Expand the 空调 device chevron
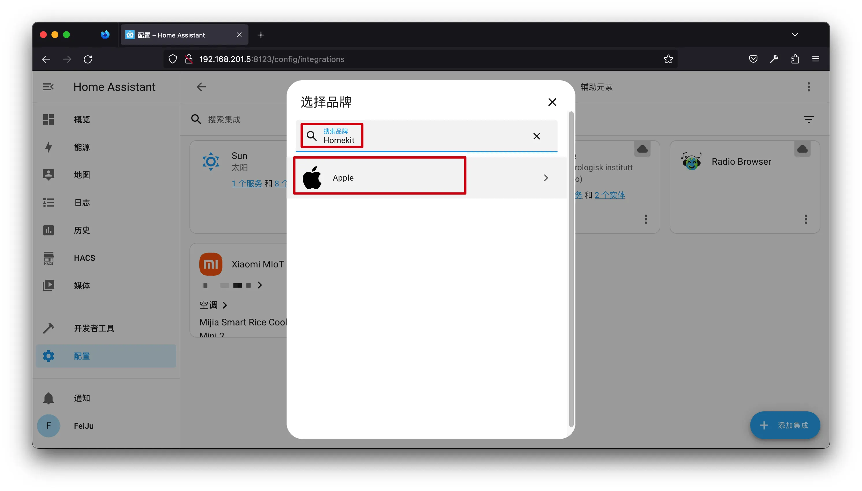The width and height of the screenshot is (862, 491). pos(225,305)
